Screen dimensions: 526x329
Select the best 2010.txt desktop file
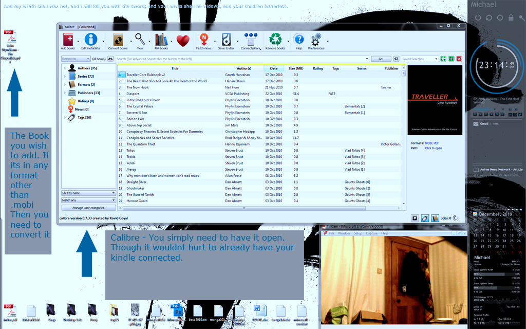198,313
